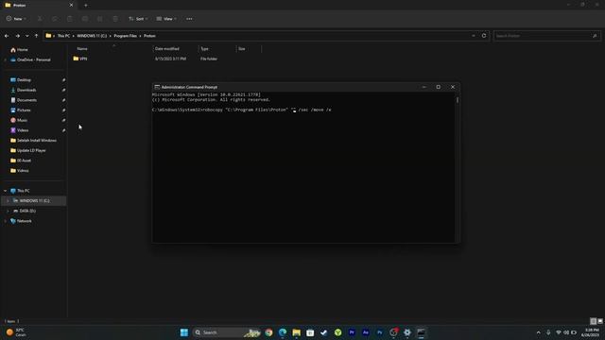Open the Windows Start menu
This screenshot has height=340, width=605.
[x=184, y=332]
